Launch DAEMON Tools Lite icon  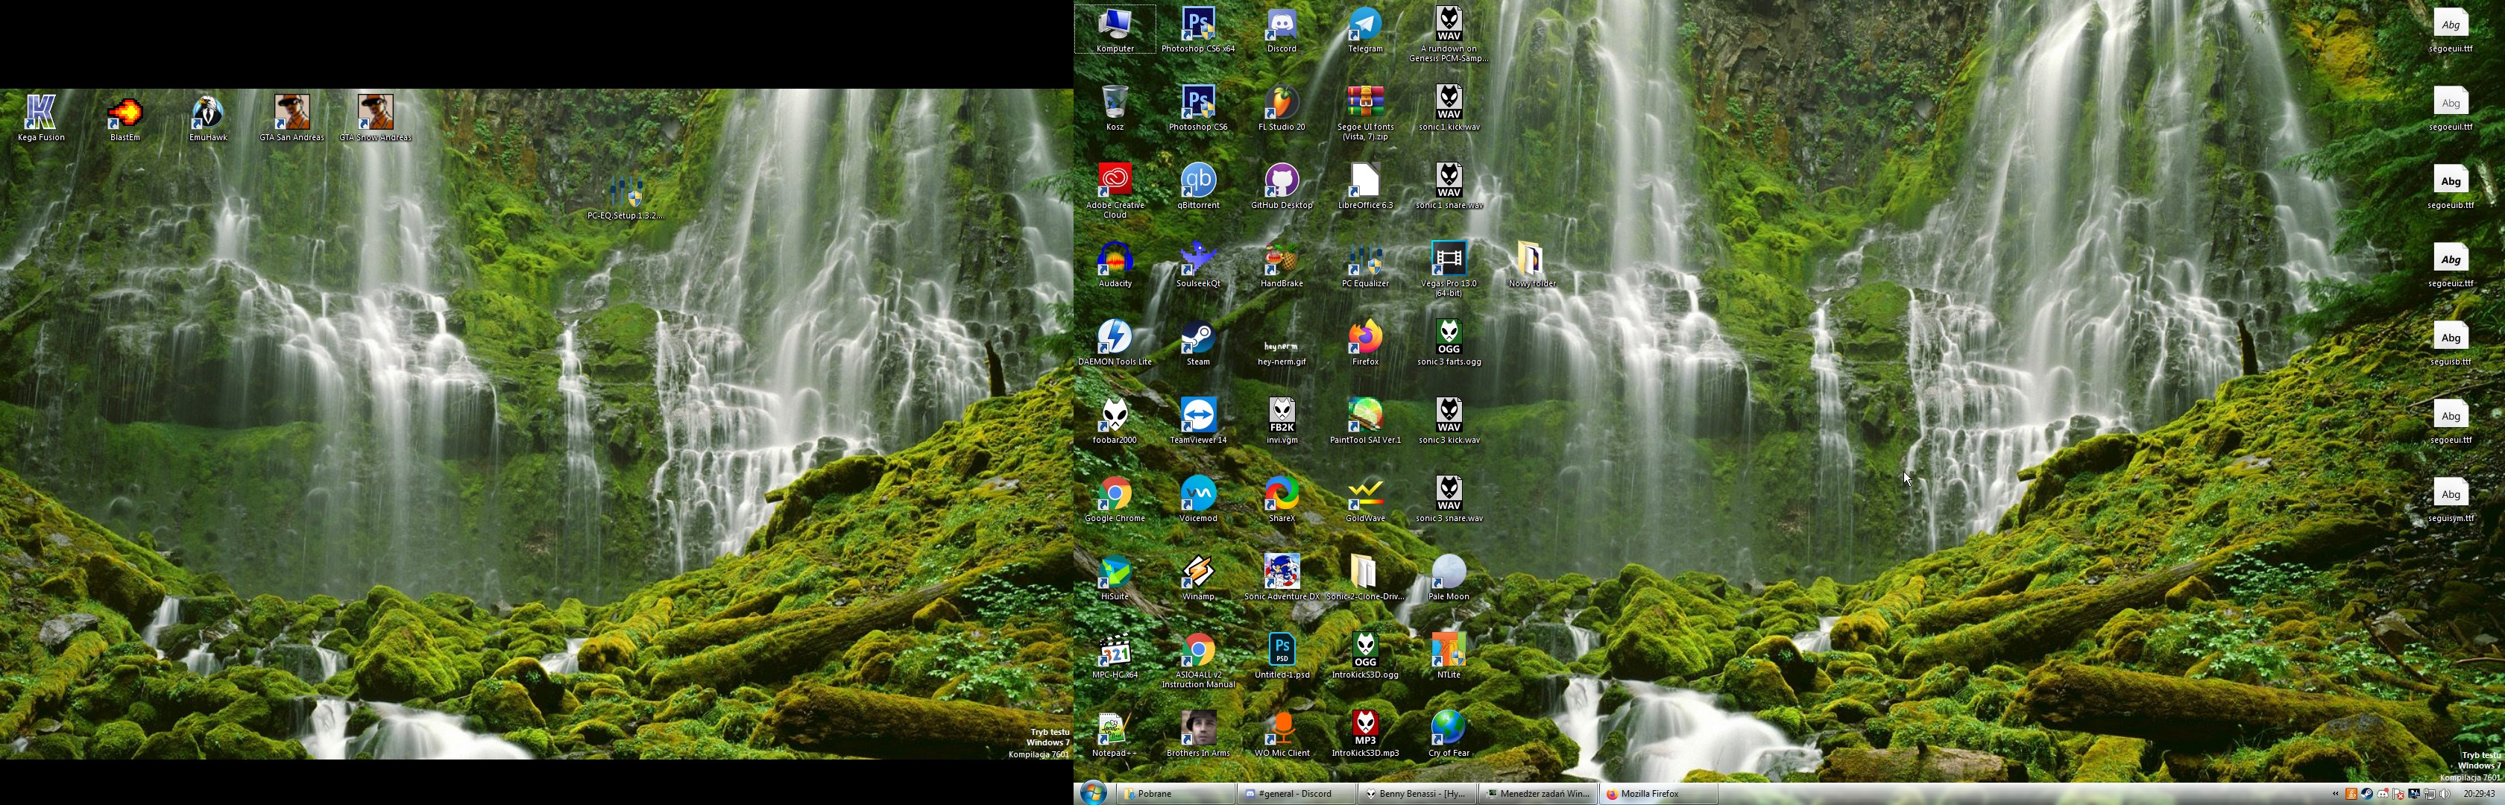1115,342
